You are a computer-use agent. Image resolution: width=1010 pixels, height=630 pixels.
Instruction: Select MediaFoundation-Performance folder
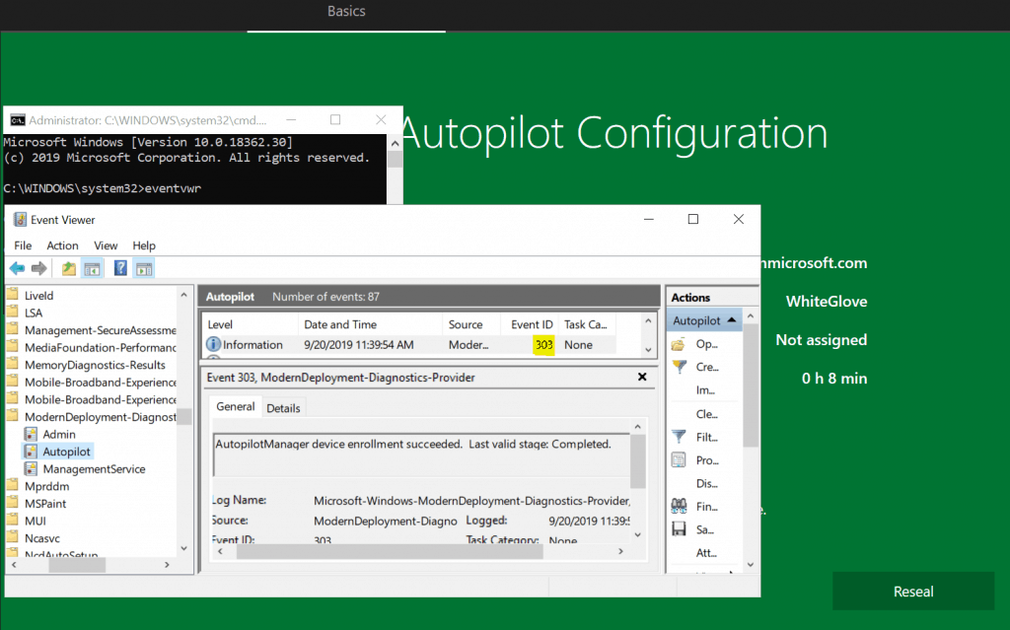coord(101,348)
